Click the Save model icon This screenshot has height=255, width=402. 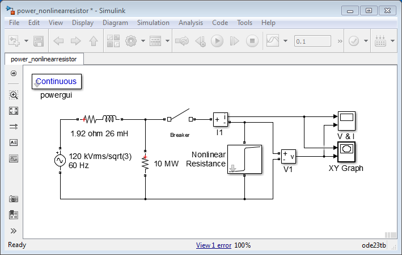(x=39, y=41)
